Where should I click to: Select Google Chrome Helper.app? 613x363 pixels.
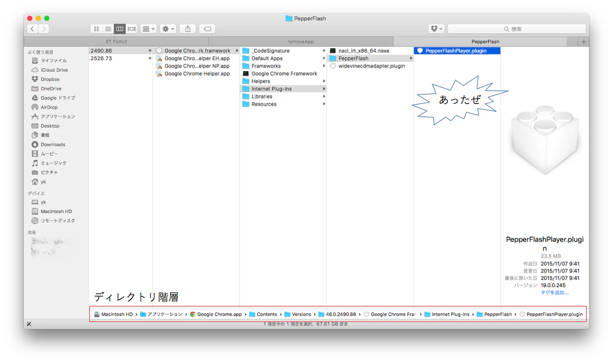tap(198, 74)
